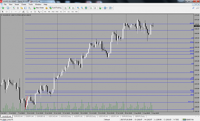Select the Crosshair tool
Image resolution: width=200 pixels, height=121 pixels.
click(7, 12)
